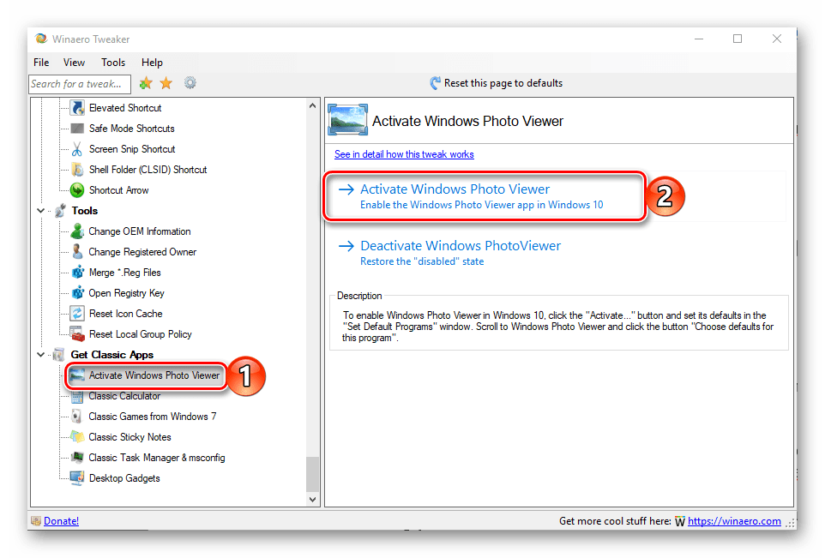Select the Screen Snip Shortcut scissors icon
This screenshot has height=558, width=825.
coord(77,149)
